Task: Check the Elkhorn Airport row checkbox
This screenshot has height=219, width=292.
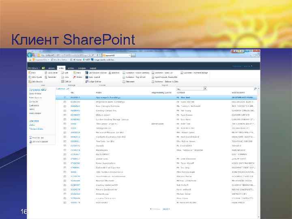Action: [x=65, y=115]
